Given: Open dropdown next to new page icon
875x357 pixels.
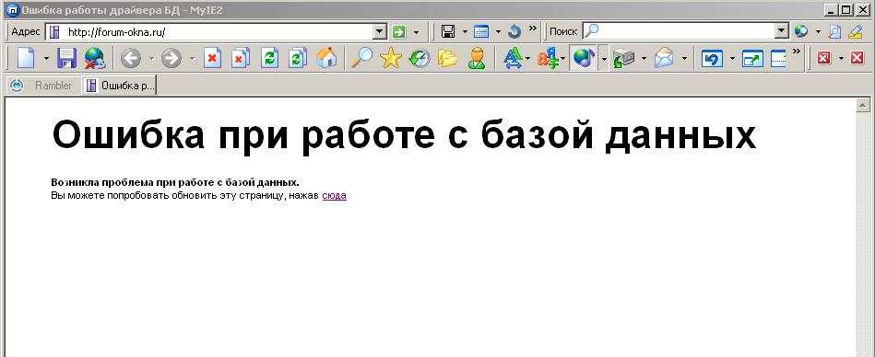Looking at the screenshot, I should click(46, 58).
